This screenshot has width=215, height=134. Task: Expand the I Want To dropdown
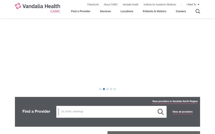pyautogui.click(x=193, y=4)
